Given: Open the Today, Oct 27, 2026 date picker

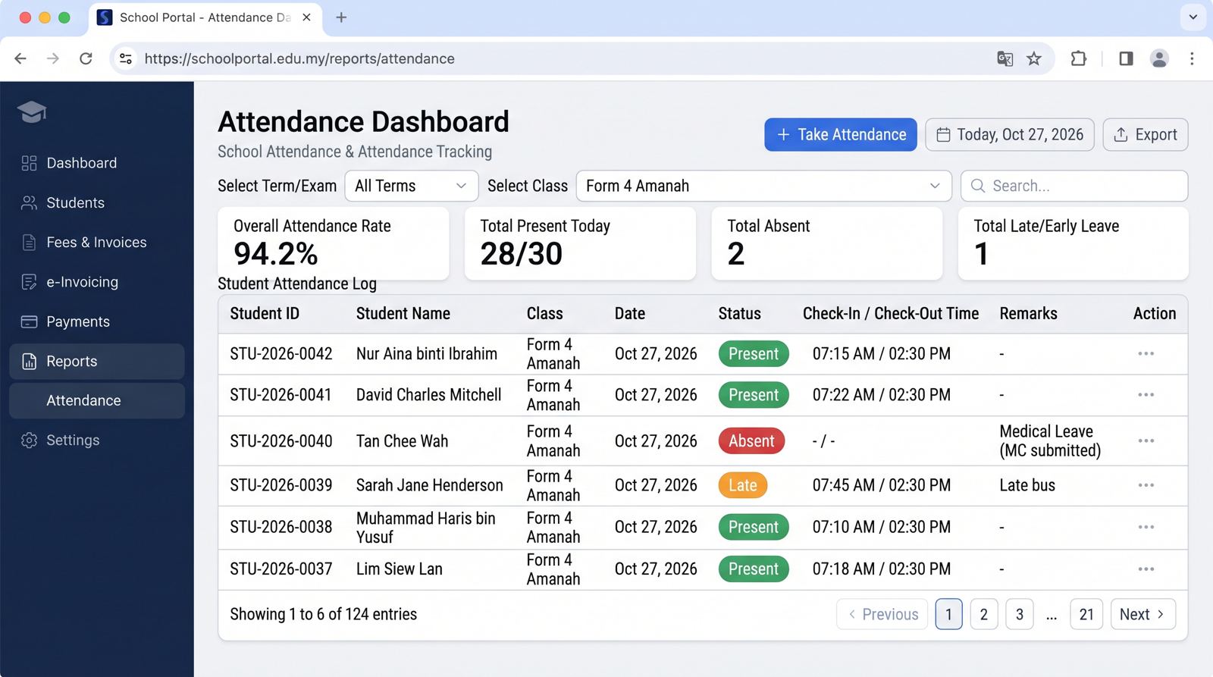Looking at the screenshot, I should click(1010, 135).
